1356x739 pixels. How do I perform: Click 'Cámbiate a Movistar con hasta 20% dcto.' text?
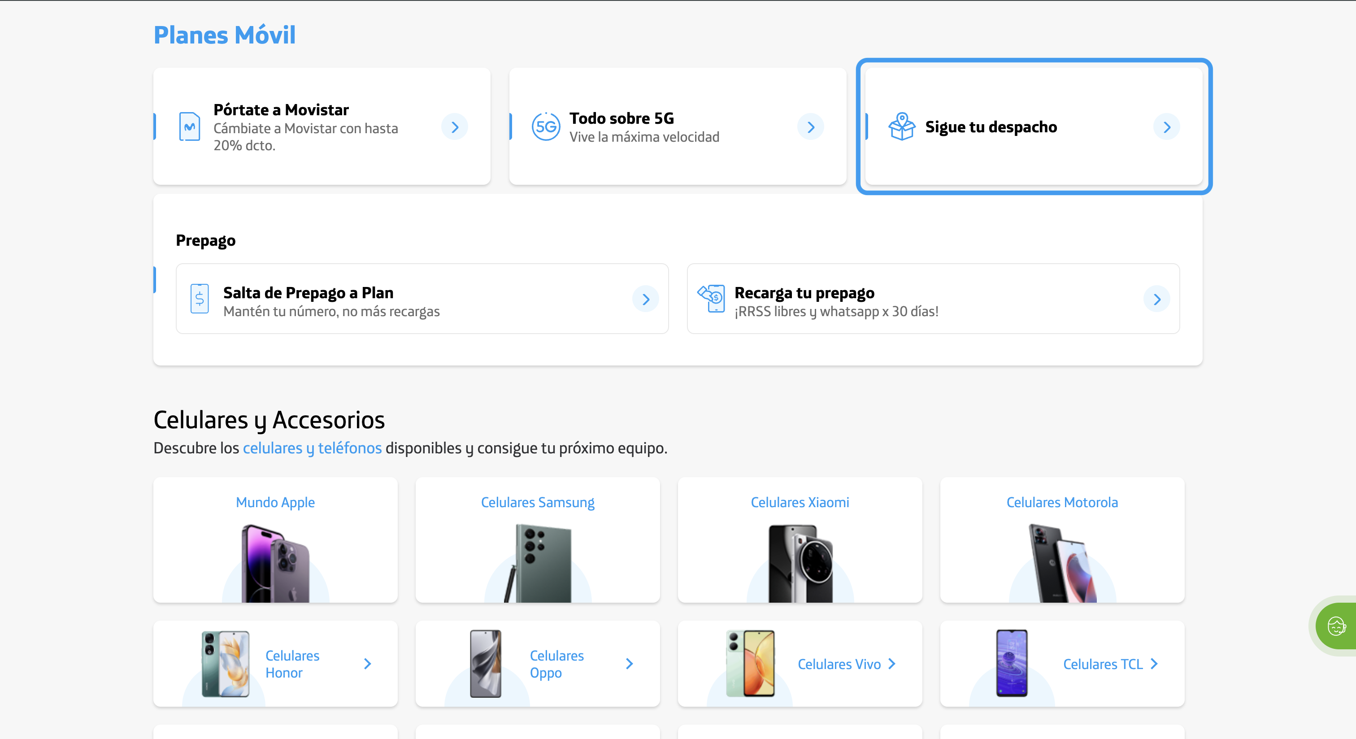click(305, 137)
